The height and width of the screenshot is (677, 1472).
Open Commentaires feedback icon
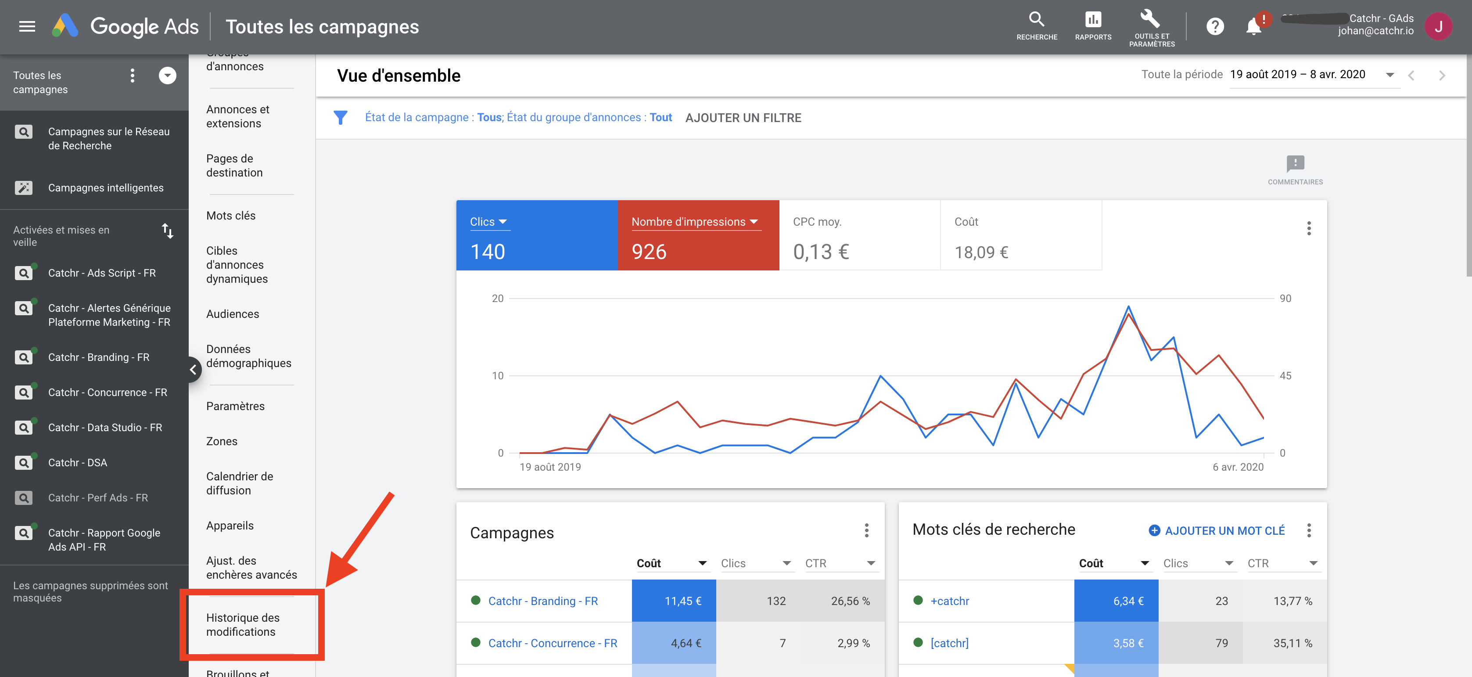1295,170
